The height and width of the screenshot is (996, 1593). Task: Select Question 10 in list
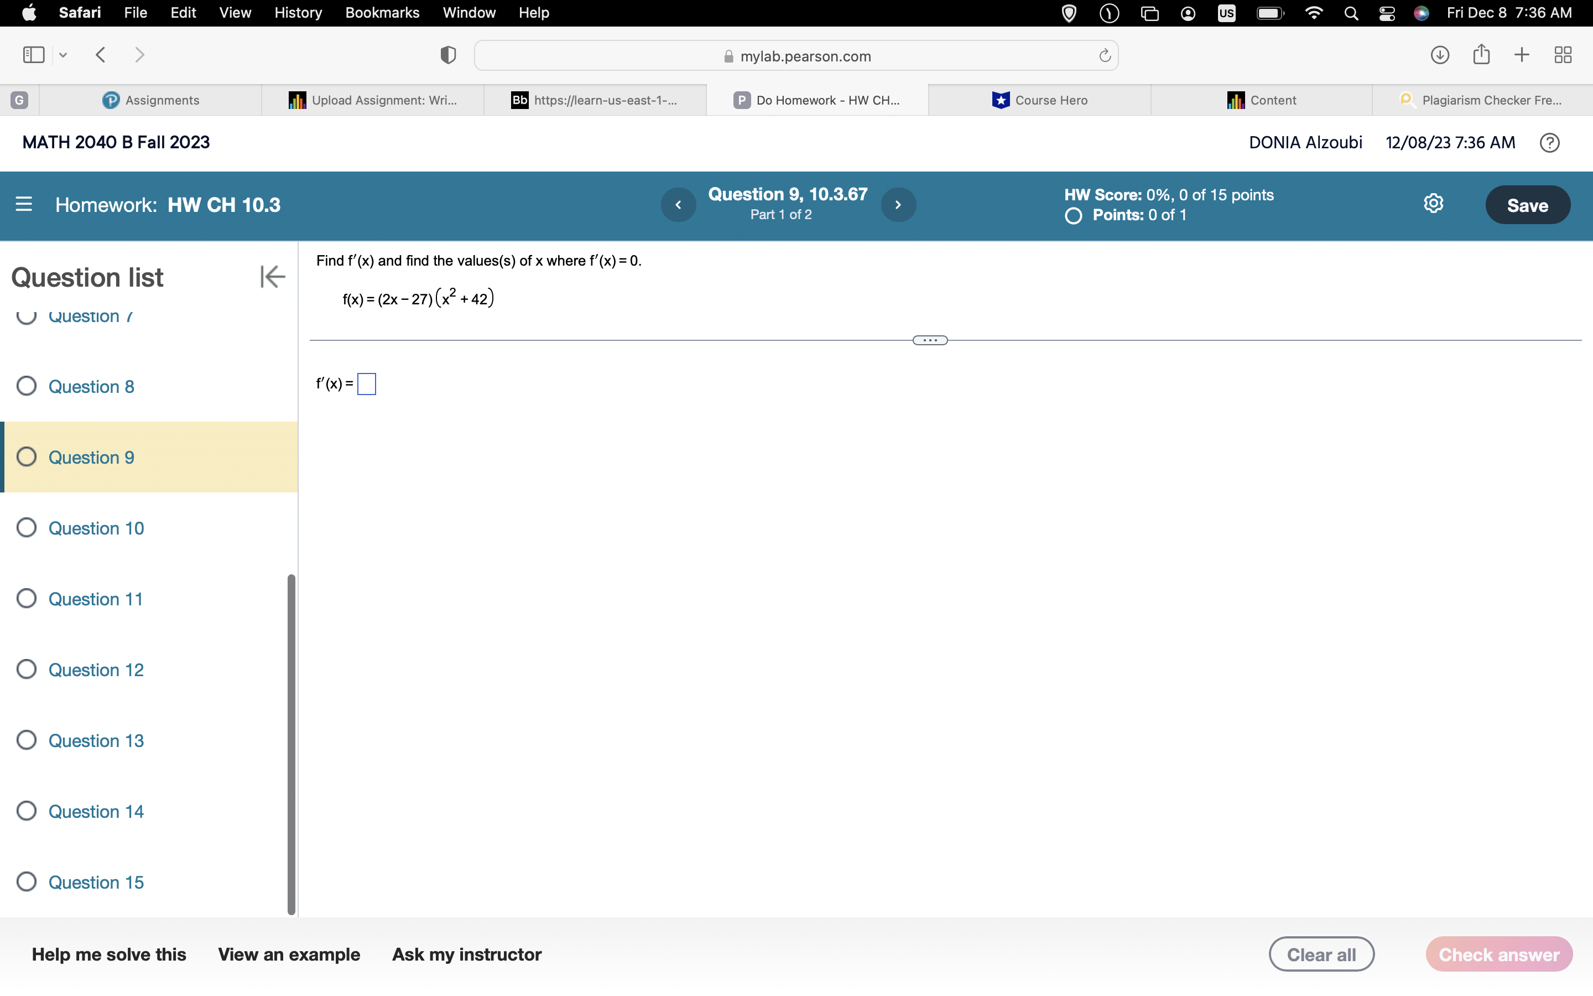click(96, 528)
